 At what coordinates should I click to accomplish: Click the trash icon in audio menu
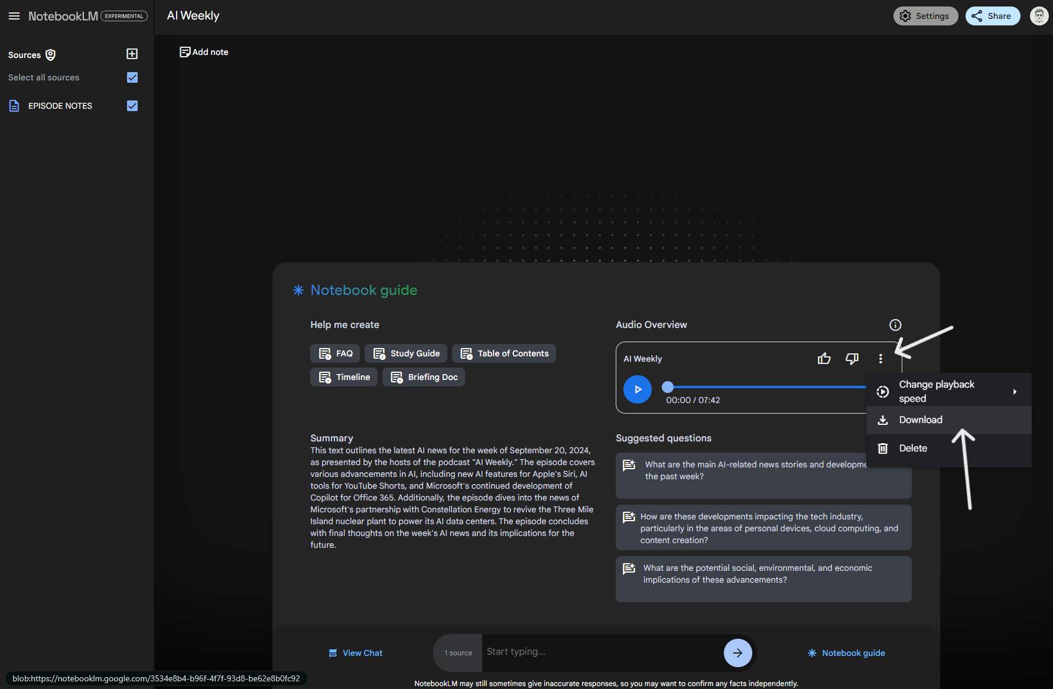click(883, 448)
